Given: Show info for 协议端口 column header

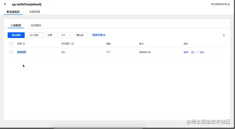Looking at the screenshot, I should (x=73, y=44).
